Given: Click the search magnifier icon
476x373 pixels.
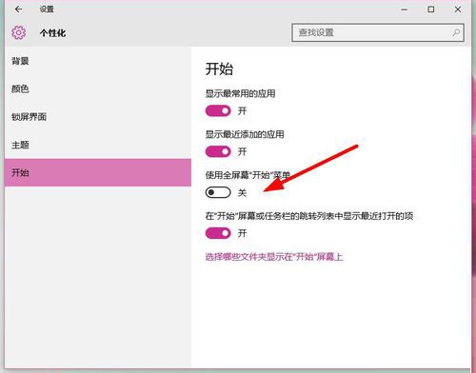Looking at the screenshot, I should [x=456, y=32].
